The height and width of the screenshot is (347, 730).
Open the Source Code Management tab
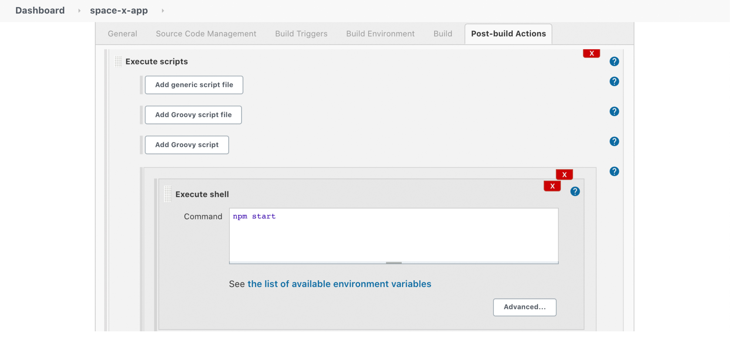pyautogui.click(x=206, y=34)
